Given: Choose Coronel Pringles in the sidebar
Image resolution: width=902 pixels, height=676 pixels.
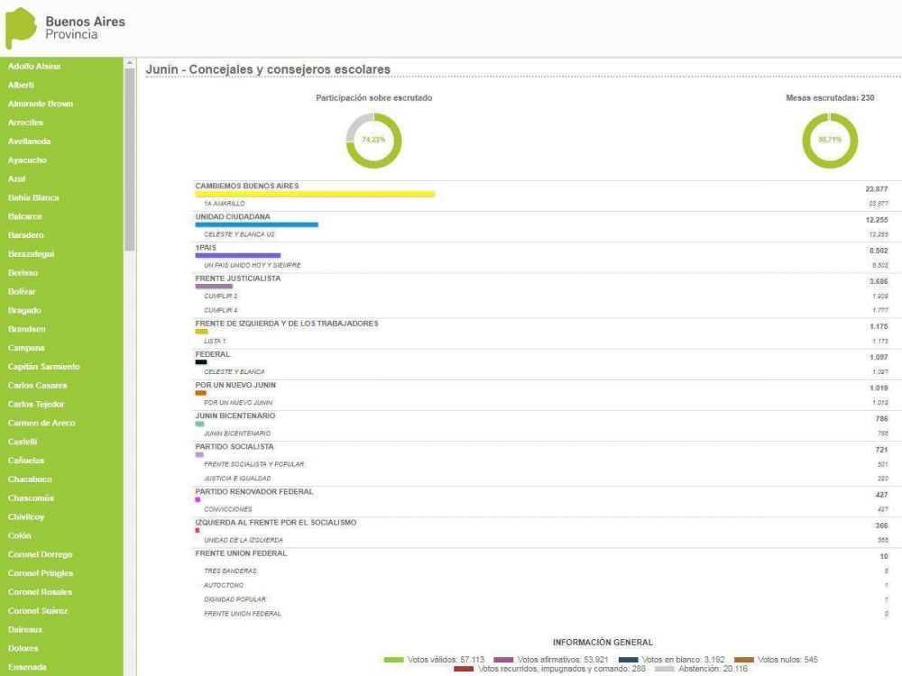Looking at the screenshot, I should click(41, 573).
